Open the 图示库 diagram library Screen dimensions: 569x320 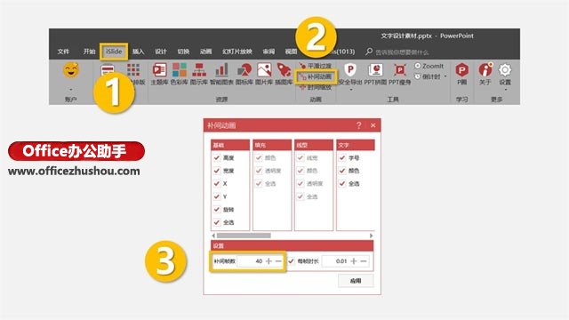pyautogui.click(x=199, y=74)
